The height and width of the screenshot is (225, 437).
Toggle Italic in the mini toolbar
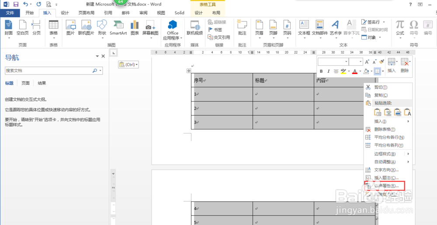point(329,72)
